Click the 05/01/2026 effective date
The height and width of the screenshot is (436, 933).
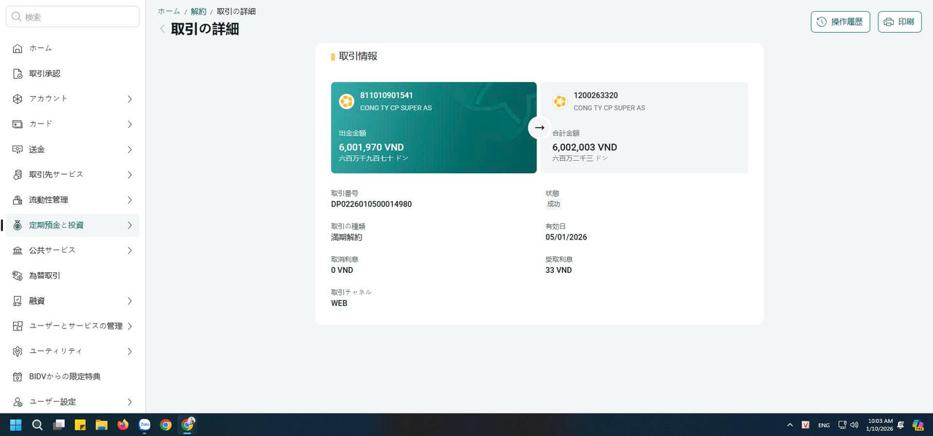566,237
